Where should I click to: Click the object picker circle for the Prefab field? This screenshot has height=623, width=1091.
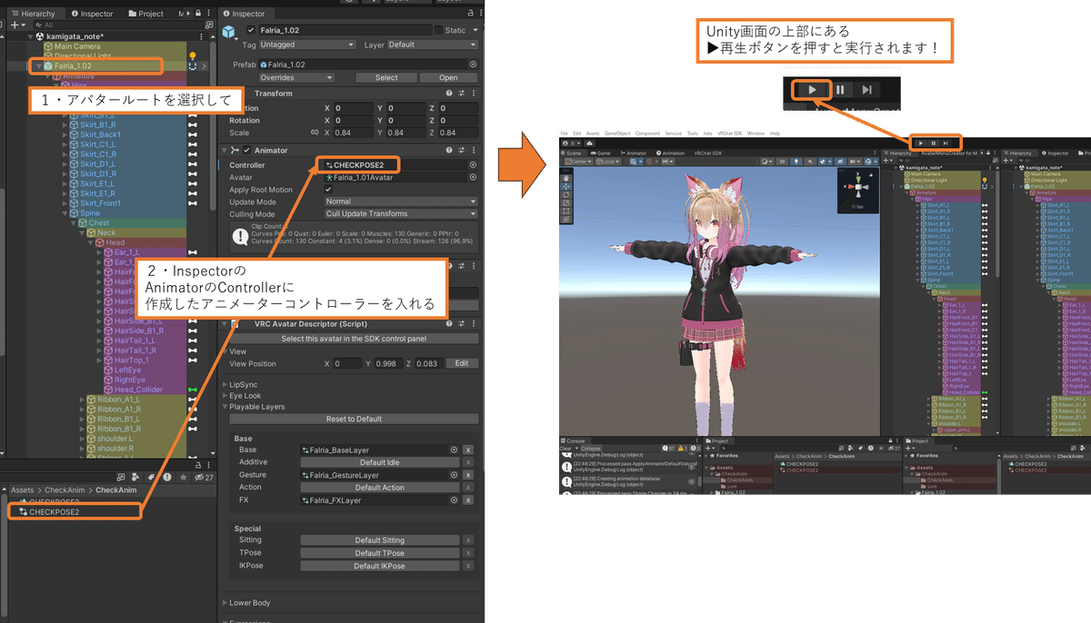click(473, 65)
